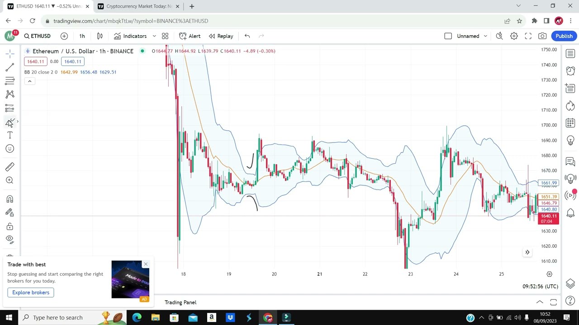
Task: Publish the chart idea
Action: pos(564,36)
